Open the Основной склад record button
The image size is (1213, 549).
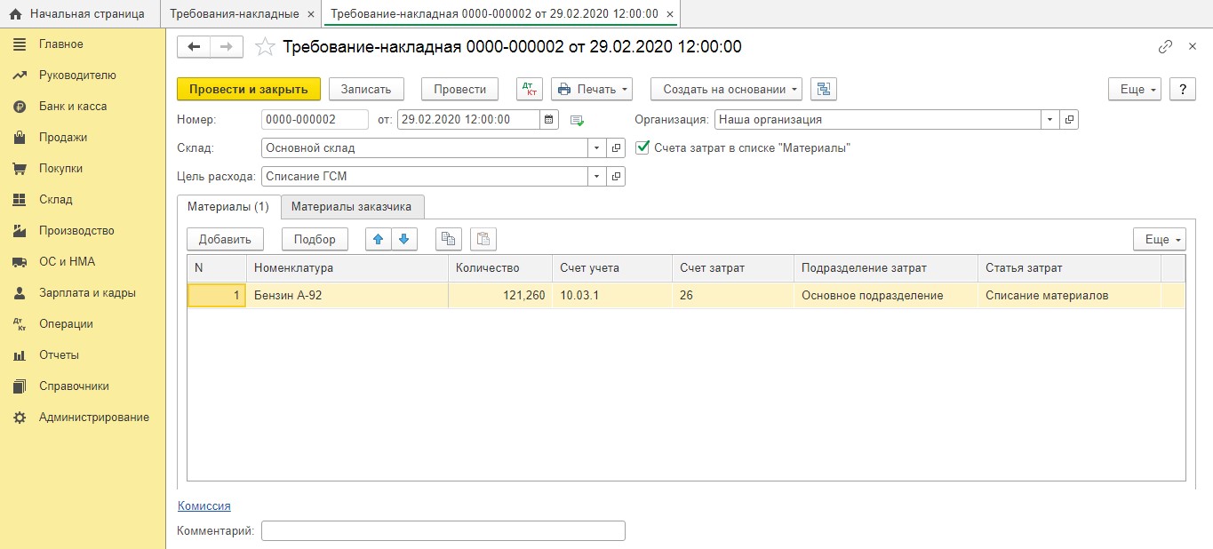(617, 148)
